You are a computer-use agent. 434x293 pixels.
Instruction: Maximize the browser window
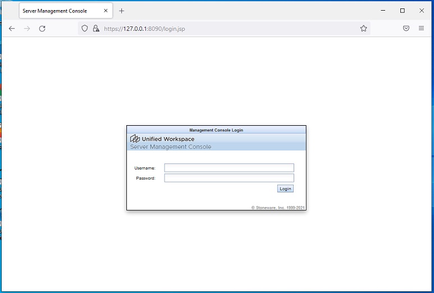point(402,11)
